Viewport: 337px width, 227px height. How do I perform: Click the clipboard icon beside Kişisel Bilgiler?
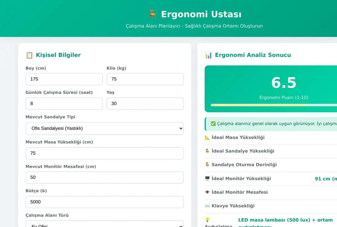29,55
